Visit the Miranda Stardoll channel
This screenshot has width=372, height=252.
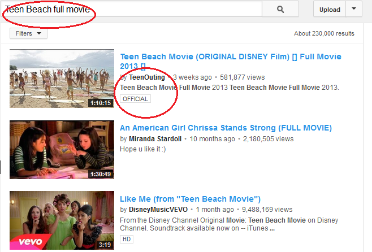[x=155, y=139]
